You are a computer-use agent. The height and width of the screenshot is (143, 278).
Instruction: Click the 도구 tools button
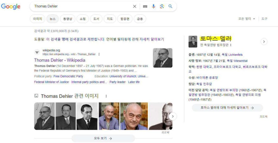[264, 19]
